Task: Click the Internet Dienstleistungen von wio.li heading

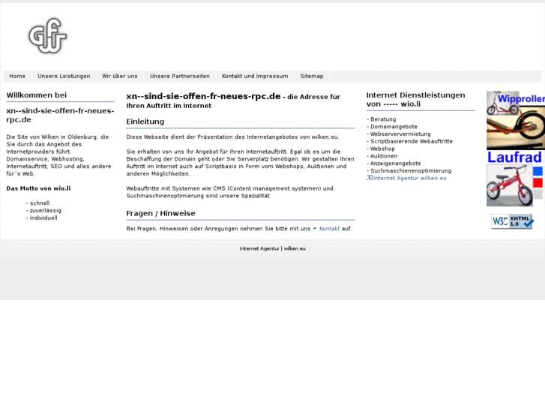Action: [416, 100]
